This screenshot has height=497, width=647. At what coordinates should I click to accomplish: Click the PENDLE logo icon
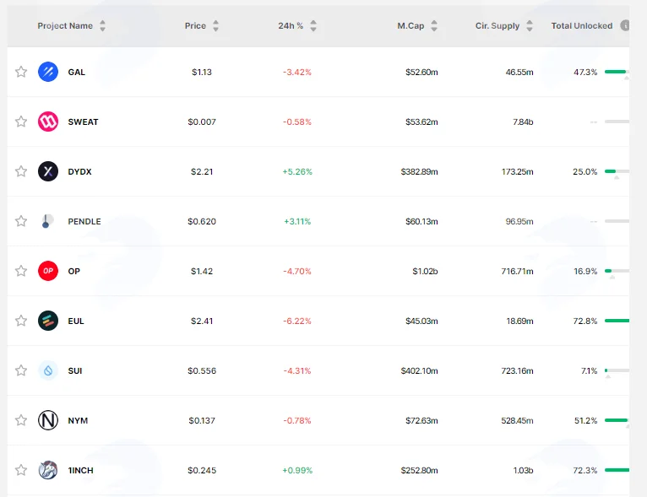point(48,221)
